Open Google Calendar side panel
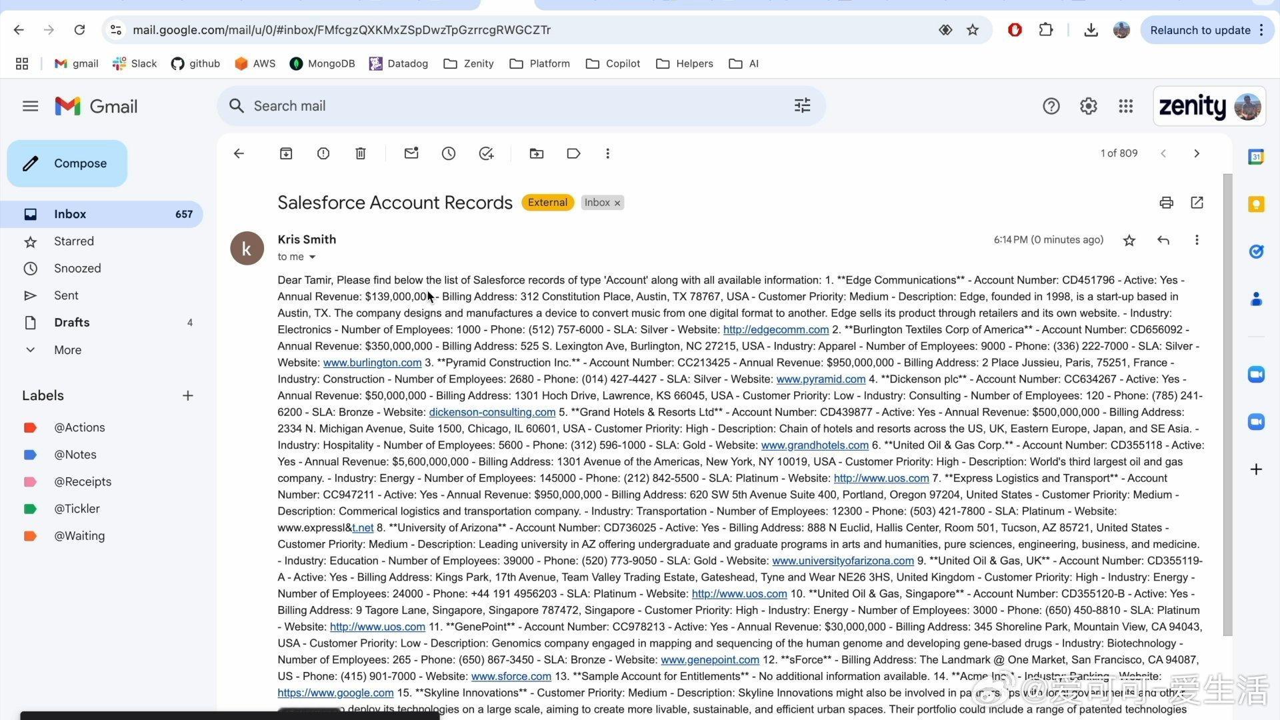1280x720 pixels. pos(1256,157)
